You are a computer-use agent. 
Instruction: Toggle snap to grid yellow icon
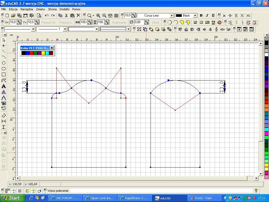click(27, 191)
